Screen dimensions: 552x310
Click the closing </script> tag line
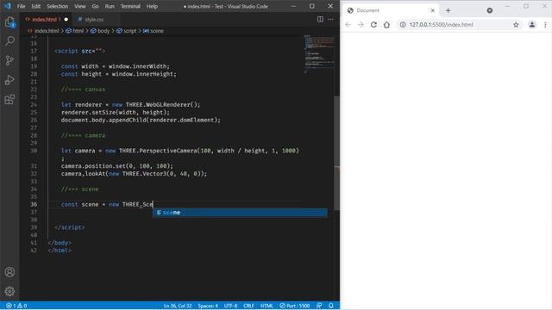point(70,227)
